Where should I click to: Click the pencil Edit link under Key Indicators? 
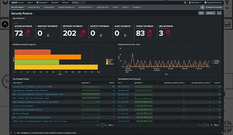[x=15, y=23]
